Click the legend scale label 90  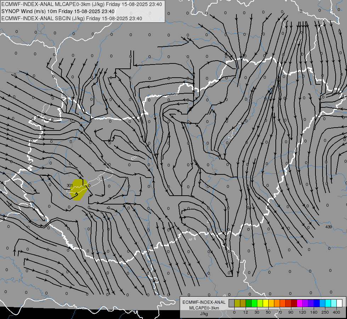tap(291, 312)
